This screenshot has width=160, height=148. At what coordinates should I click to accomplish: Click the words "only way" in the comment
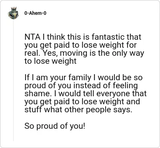point(128,53)
